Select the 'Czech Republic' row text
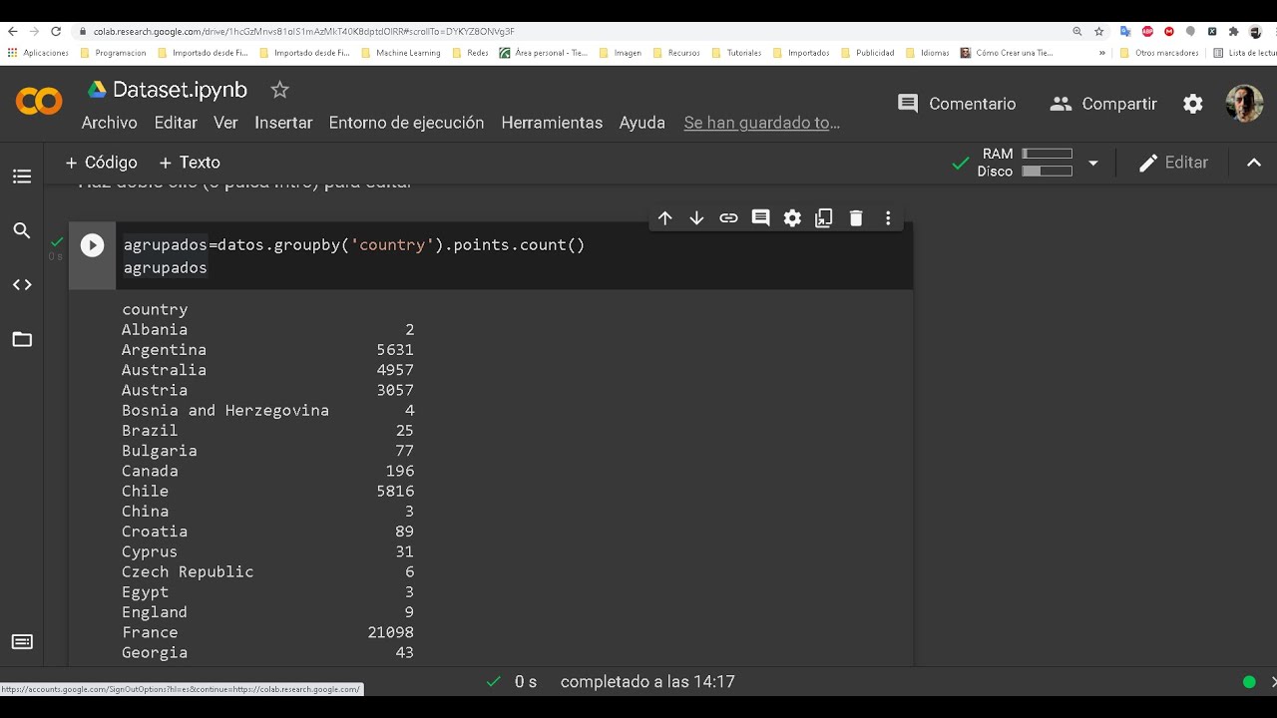The width and height of the screenshot is (1277, 718). 188,571
